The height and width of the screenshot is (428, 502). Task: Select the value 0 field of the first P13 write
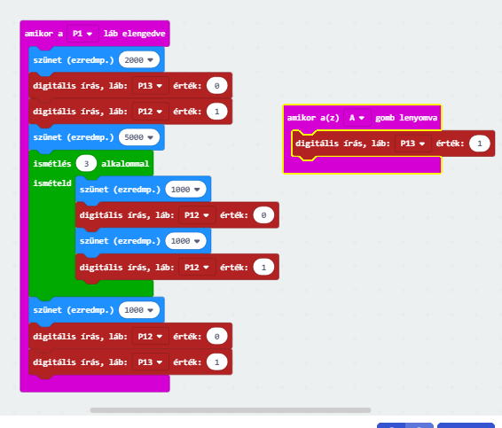coord(216,86)
